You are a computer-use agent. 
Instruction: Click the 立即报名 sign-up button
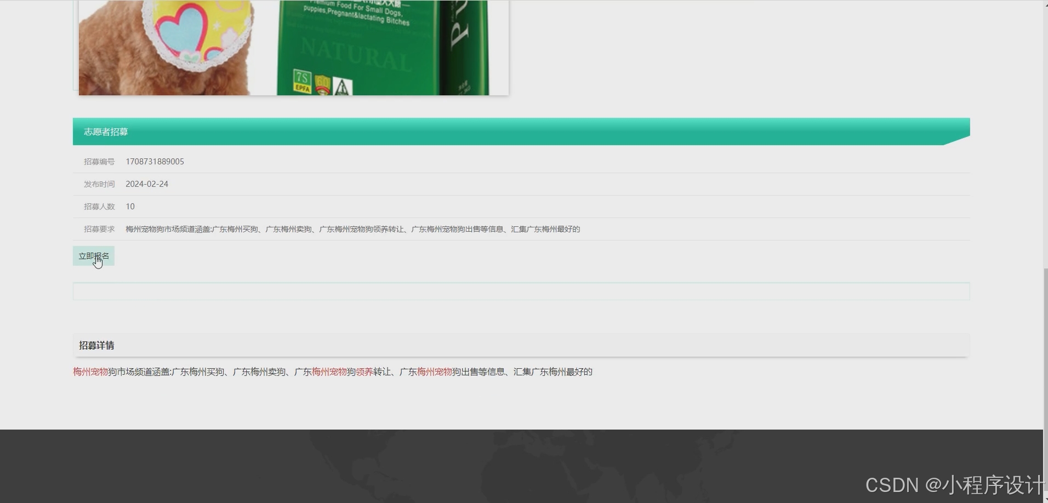point(93,256)
